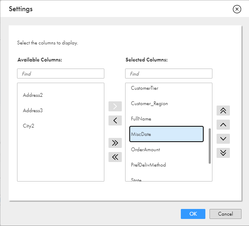
Task: Confirm with the OK button
Action: 193,214
